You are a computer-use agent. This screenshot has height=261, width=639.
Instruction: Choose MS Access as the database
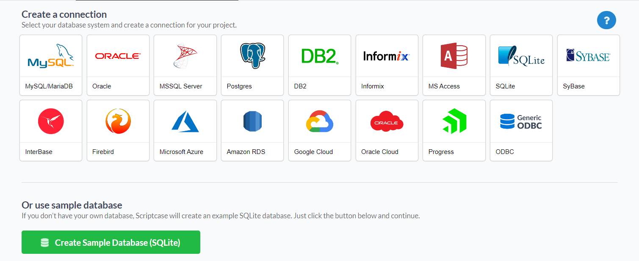454,65
